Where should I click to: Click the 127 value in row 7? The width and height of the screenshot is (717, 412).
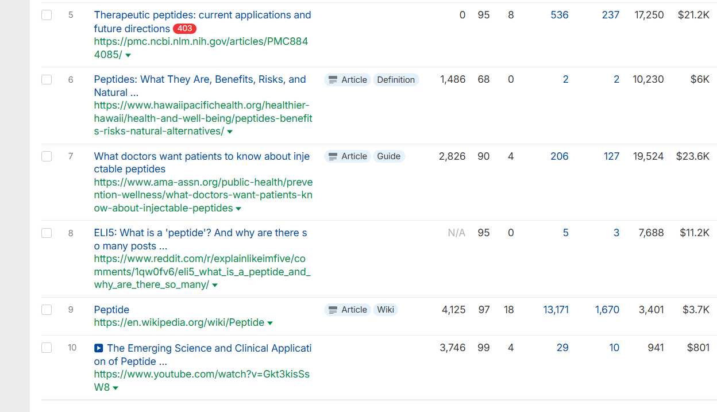(611, 156)
